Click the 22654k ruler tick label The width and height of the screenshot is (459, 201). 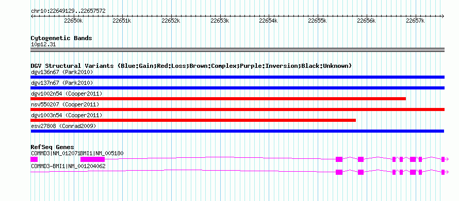pyautogui.click(x=269, y=21)
